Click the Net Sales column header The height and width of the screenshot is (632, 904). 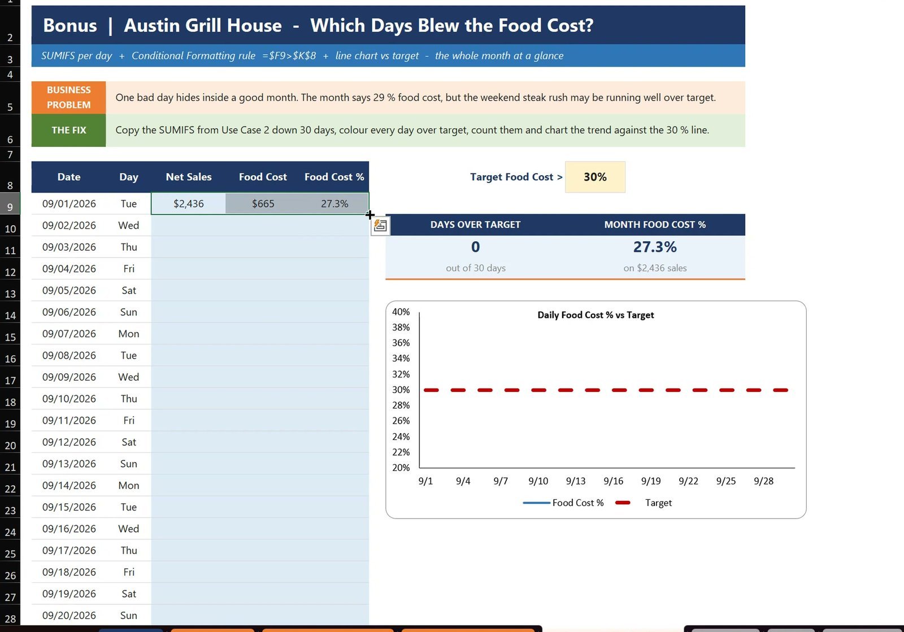tap(189, 177)
